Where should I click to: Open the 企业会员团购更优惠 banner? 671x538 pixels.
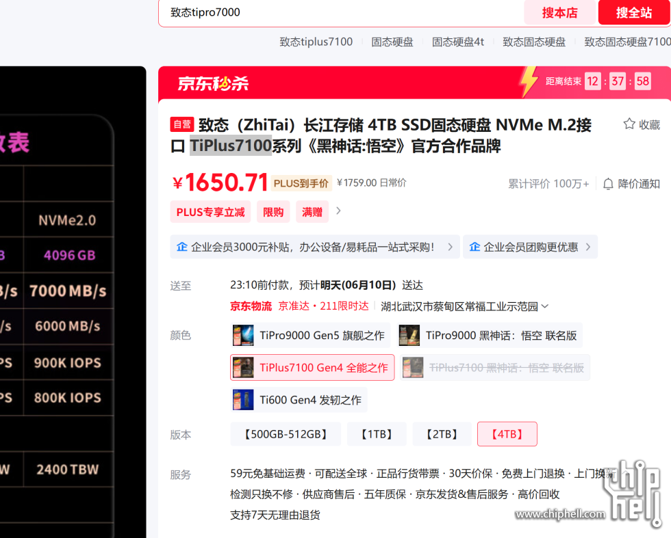[530, 247]
